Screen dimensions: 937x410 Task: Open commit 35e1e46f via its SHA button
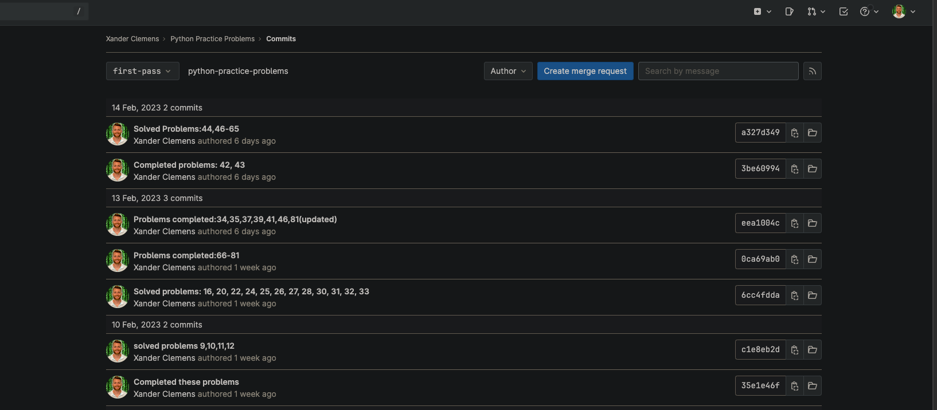click(760, 386)
